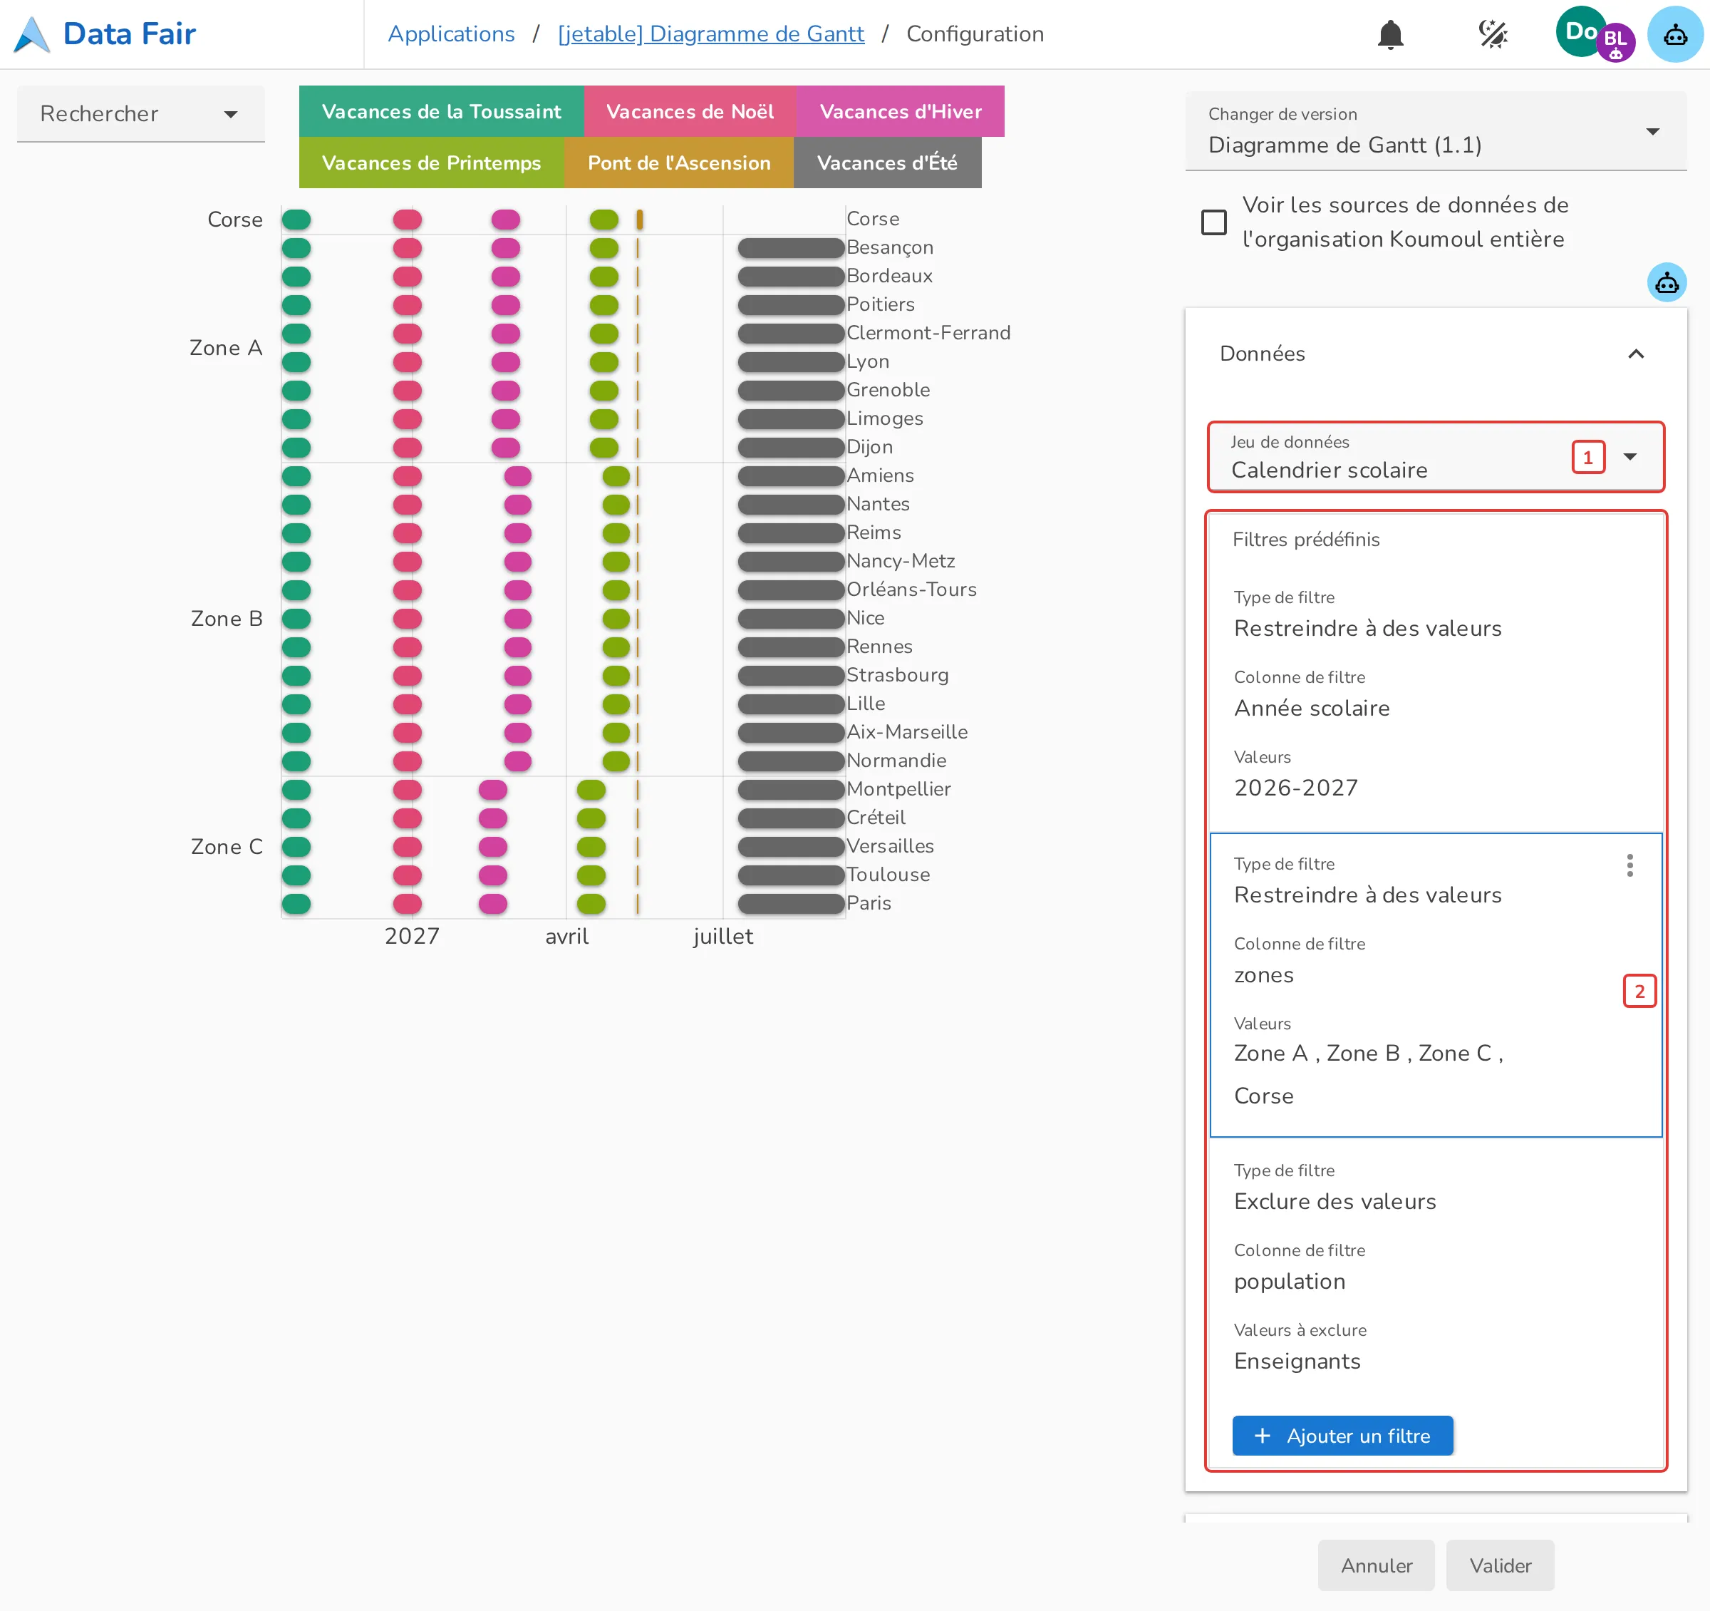The image size is (1710, 1611).
Task: Toggle Vacances de la Toussaint legend
Action: click(441, 111)
